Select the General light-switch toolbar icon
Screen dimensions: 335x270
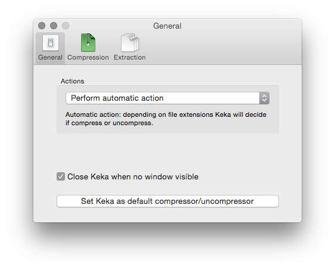[51, 43]
